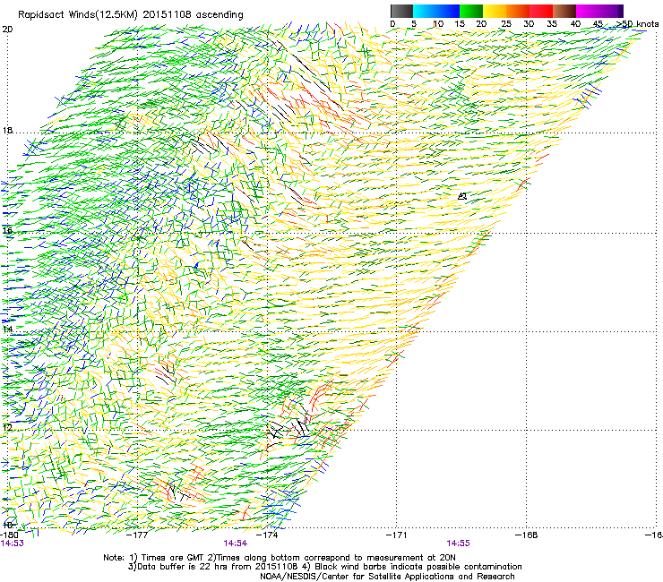
Task: Click the brown 35-40 knots legend segment
Action: tap(564, 11)
